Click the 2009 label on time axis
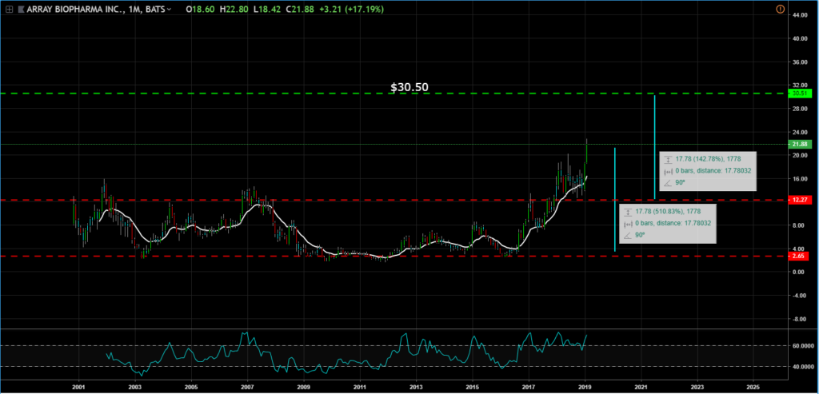Viewport: 819px width, 394px height. [x=303, y=388]
